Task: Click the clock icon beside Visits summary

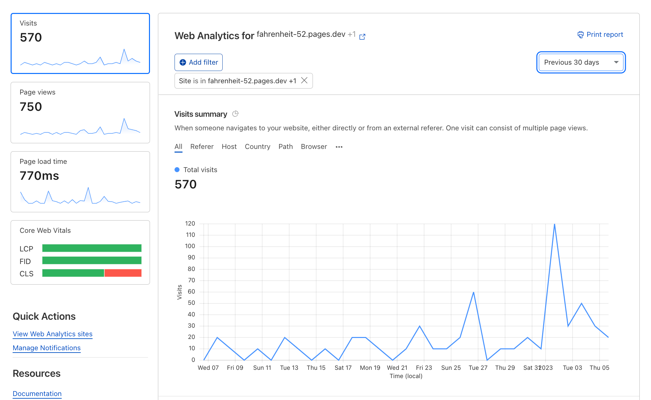Action: [x=235, y=114]
